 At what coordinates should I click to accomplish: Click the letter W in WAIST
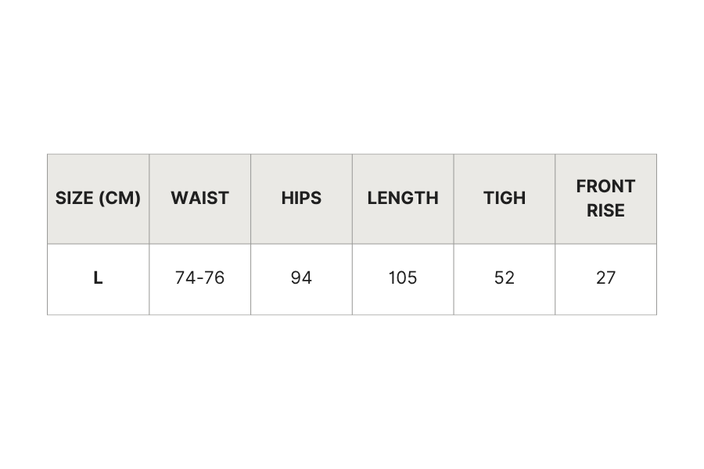179,198
